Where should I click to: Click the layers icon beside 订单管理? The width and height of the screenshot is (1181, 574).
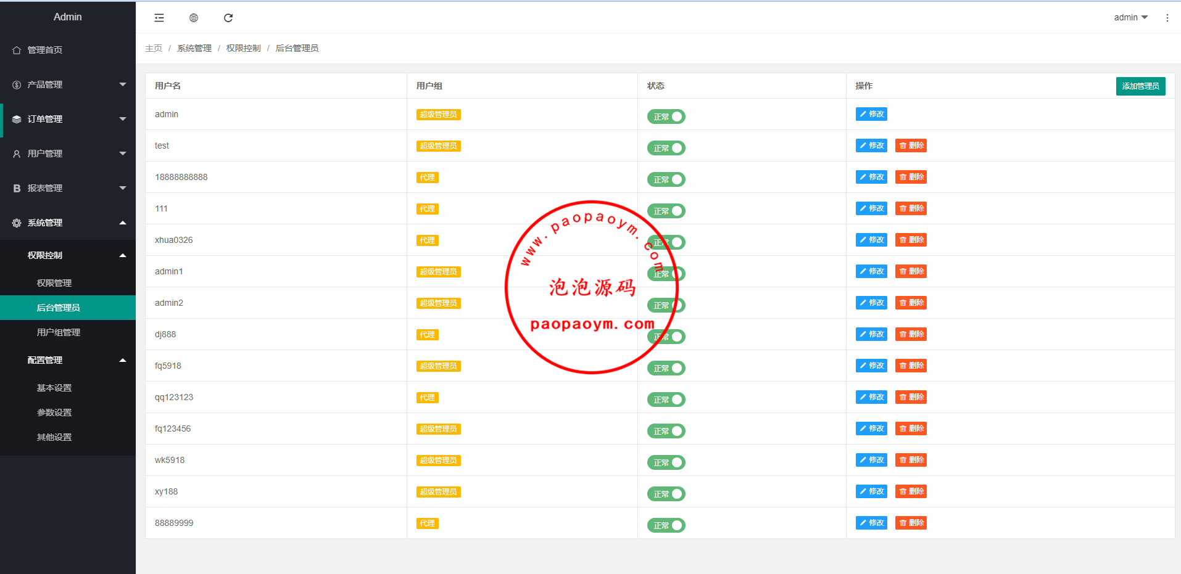pyautogui.click(x=17, y=120)
